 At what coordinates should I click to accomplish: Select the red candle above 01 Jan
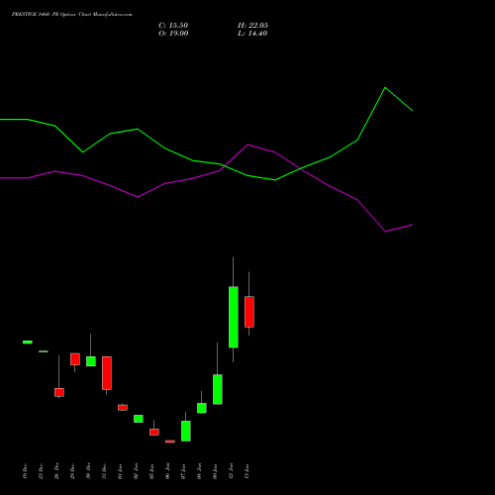[123, 408]
